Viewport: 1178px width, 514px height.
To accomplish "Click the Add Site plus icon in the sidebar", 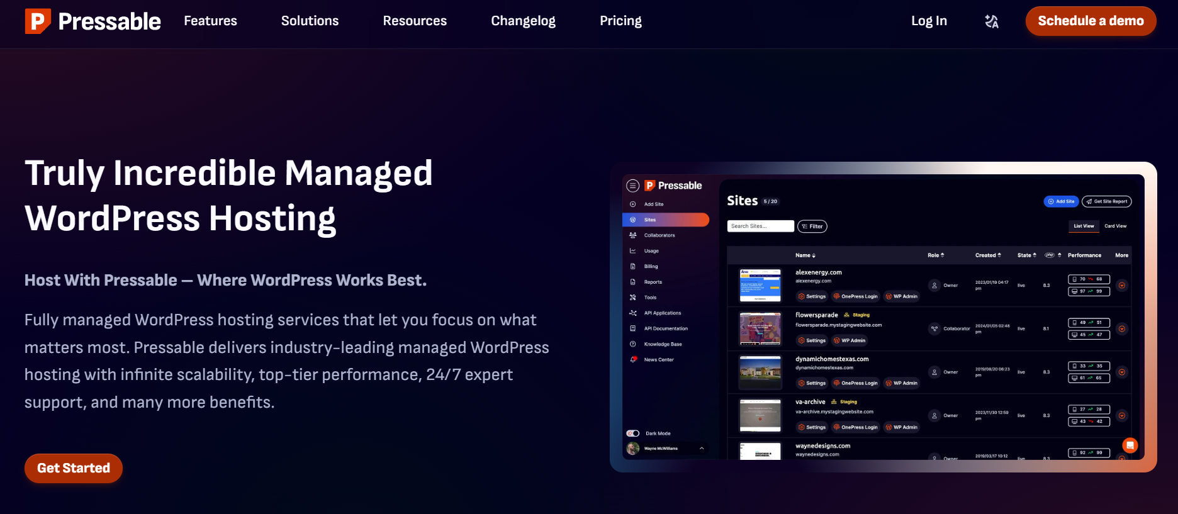I will coord(633,204).
